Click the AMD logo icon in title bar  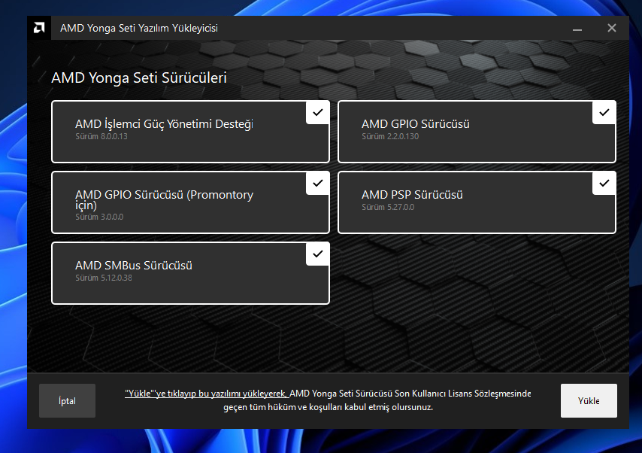[39, 28]
